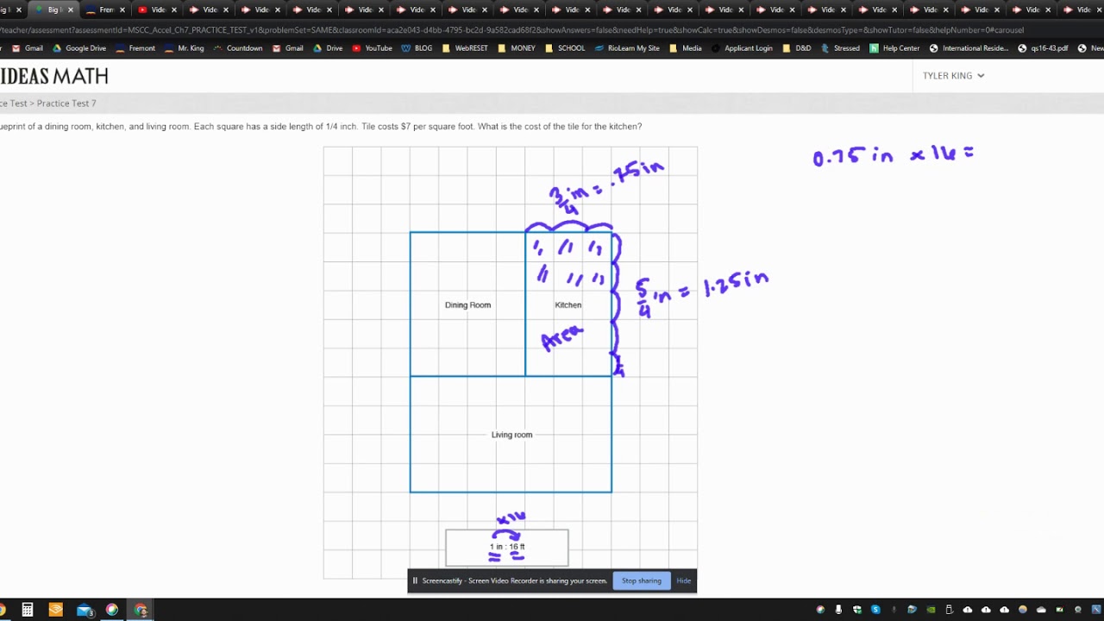The width and height of the screenshot is (1104, 621).
Task: Click the Living room label on the blueprint
Action: (511, 435)
